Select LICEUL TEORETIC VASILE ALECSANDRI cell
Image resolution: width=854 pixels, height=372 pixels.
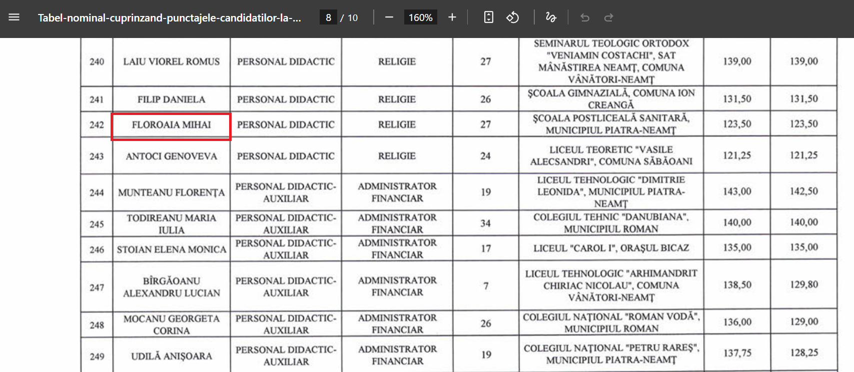pyautogui.click(x=611, y=155)
